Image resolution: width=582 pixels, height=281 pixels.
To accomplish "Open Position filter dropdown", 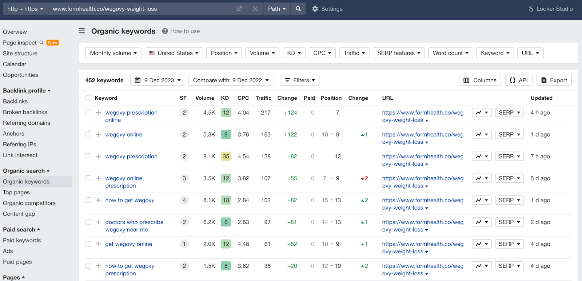I will (224, 53).
